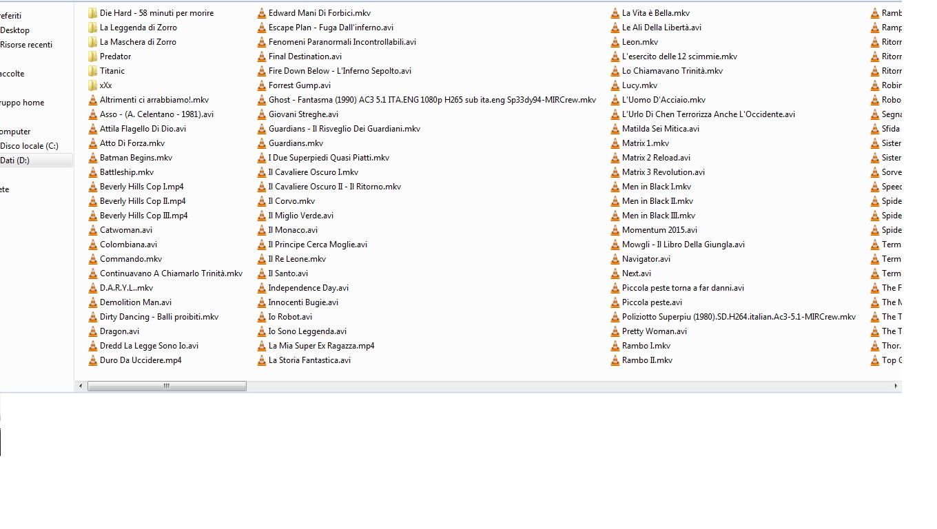
Task: Select Atto Di Forza.mkv
Action: click(x=132, y=143)
